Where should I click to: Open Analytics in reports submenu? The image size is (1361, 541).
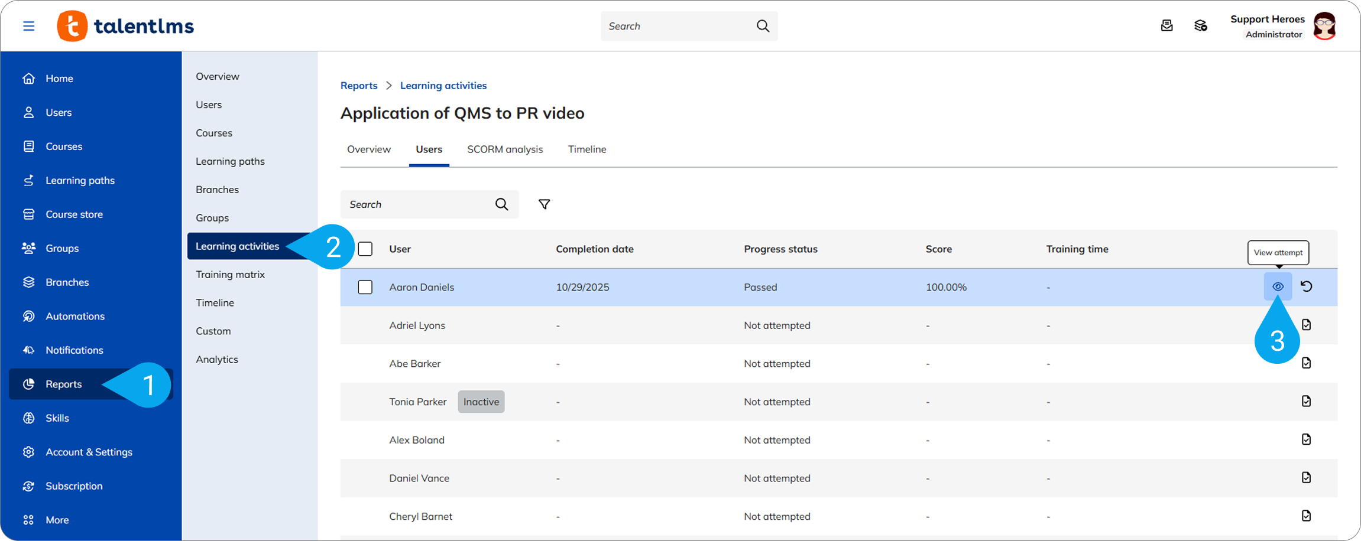click(x=217, y=360)
